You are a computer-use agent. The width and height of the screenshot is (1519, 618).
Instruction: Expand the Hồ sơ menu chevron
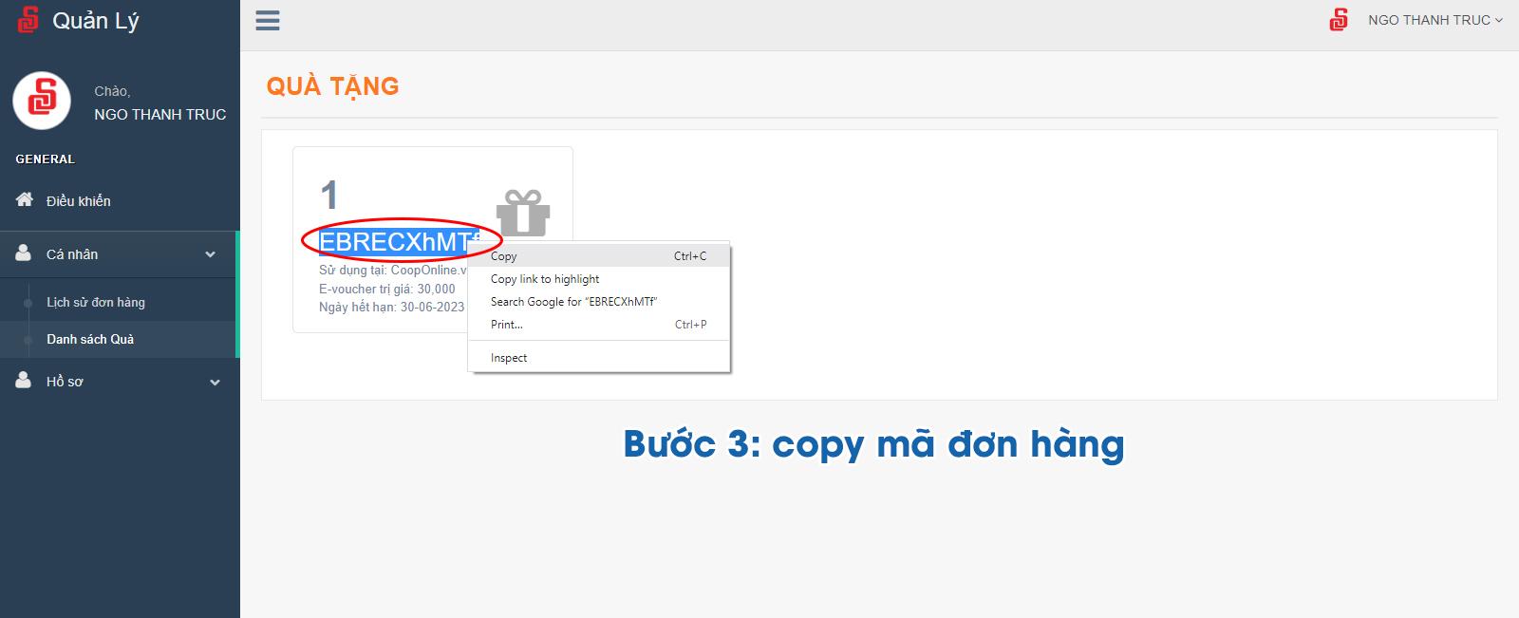(x=215, y=382)
